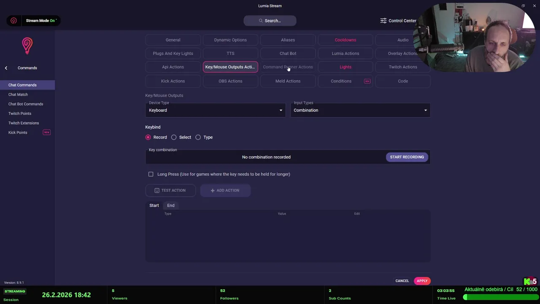
Task: Choose the Select radio option
Action: coord(174,137)
